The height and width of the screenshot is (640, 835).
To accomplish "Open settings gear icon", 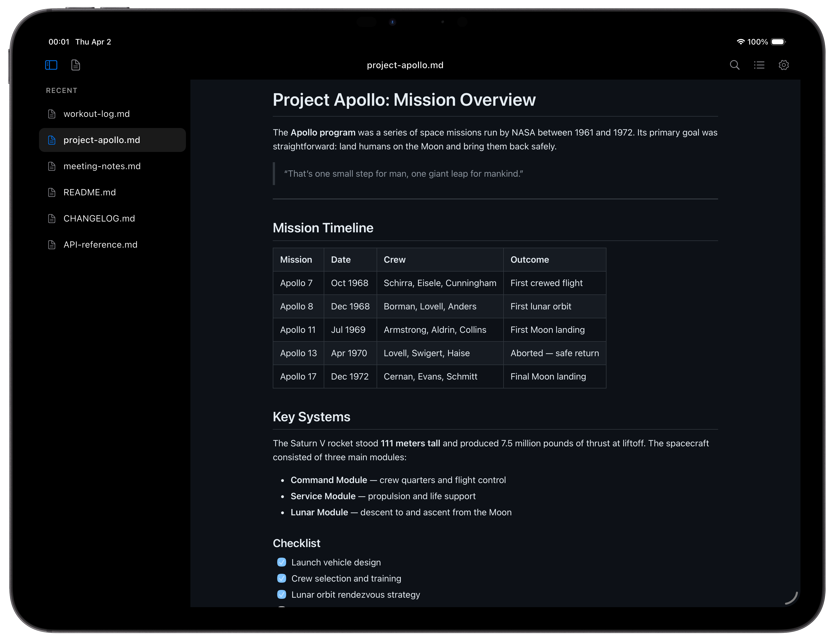I will [x=783, y=65].
